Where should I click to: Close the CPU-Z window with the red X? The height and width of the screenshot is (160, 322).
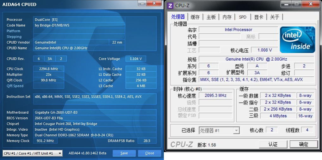coord(311,4)
